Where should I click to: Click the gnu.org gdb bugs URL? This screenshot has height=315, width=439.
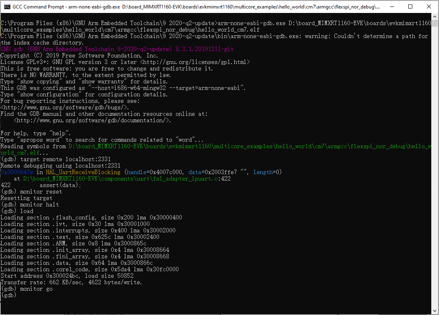[65, 107]
